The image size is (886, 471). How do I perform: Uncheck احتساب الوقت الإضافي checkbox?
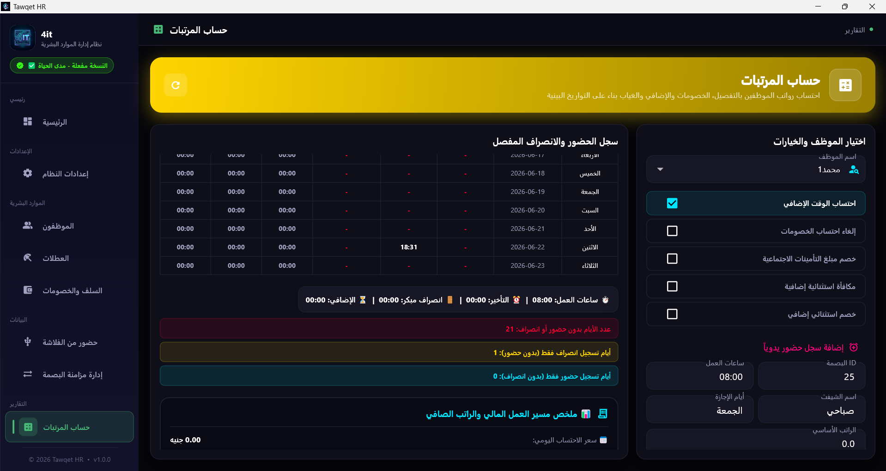[672, 203]
